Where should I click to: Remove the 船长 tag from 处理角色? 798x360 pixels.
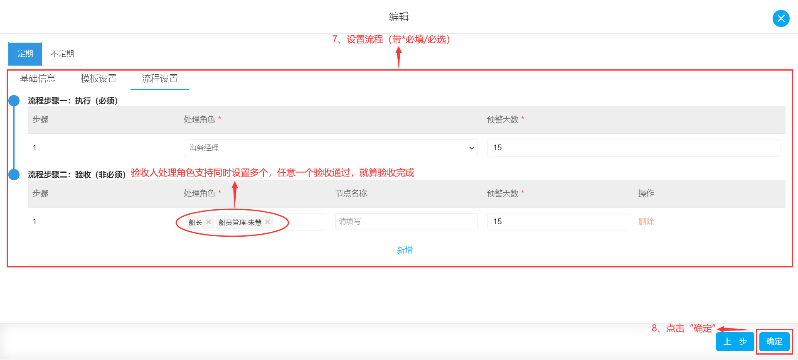pos(209,222)
